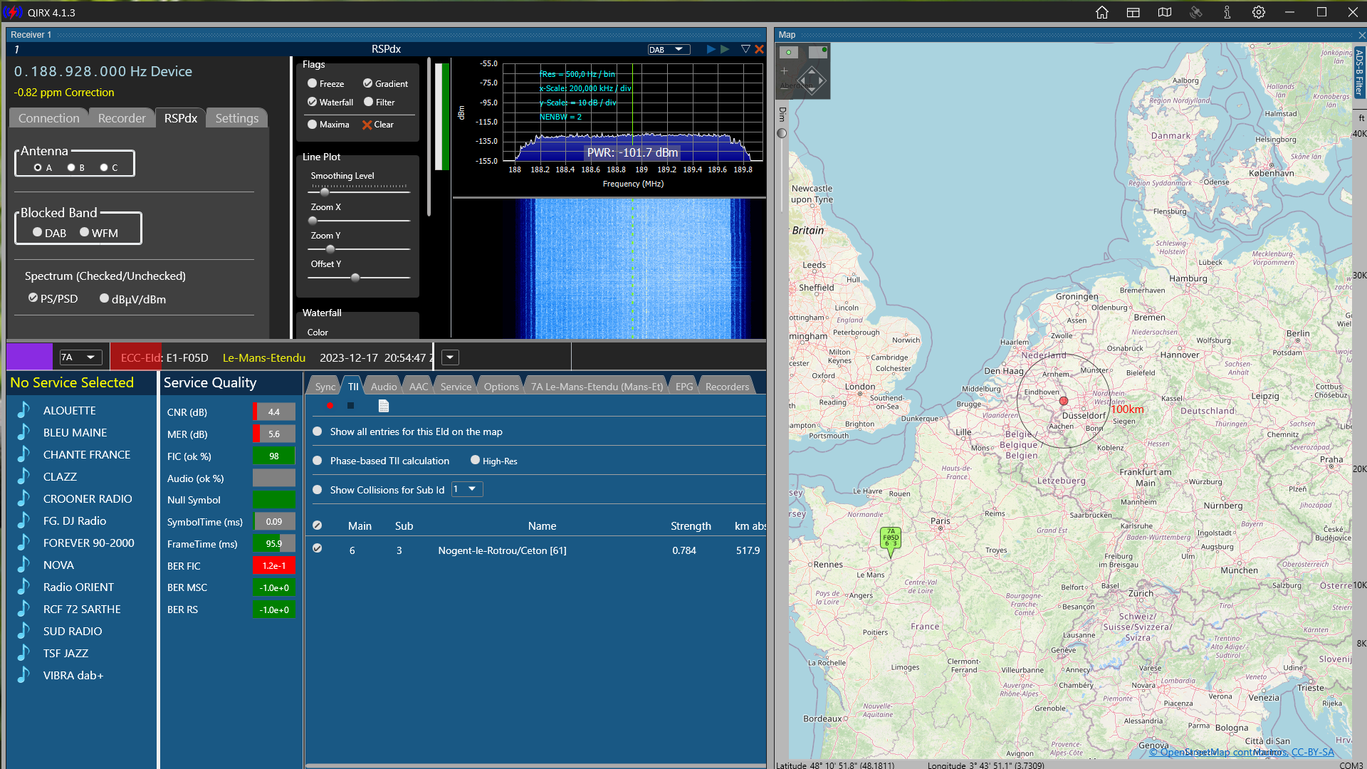The height and width of the screenshot is (769, 1367).
Task: Open the DAB mode dropdown
Action: tap(669, 49)
